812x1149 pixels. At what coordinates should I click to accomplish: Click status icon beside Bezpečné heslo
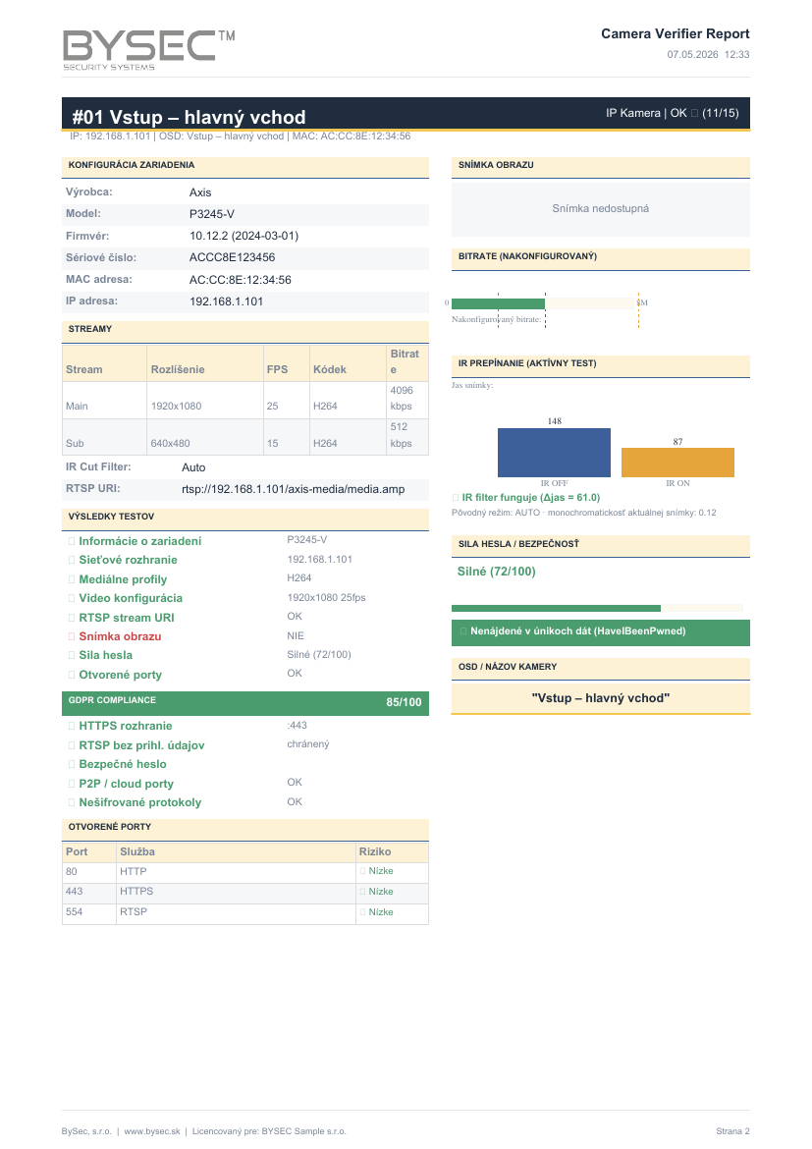pyautogui.click(x=72, y=764)
